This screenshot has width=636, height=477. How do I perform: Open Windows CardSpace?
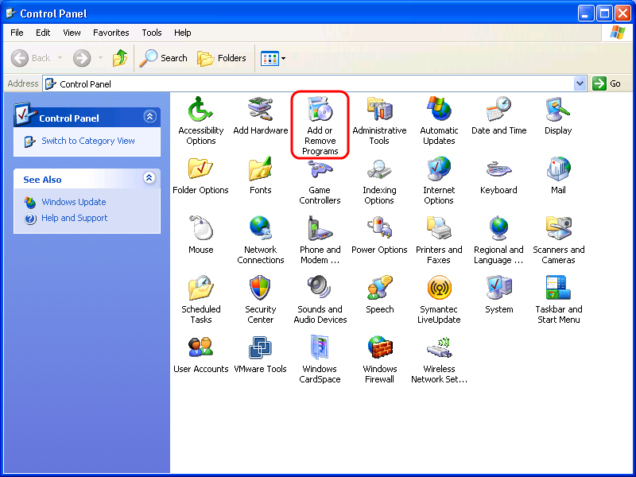320,359
